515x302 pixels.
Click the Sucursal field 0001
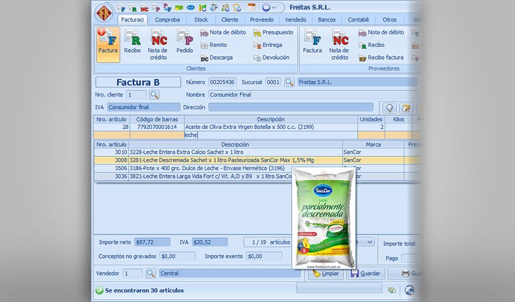pos(273,82)
